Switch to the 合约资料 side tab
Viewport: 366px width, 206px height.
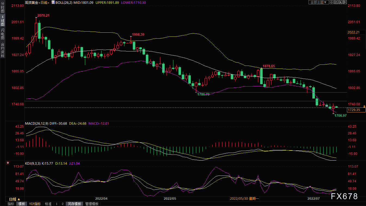click(2, 50)
